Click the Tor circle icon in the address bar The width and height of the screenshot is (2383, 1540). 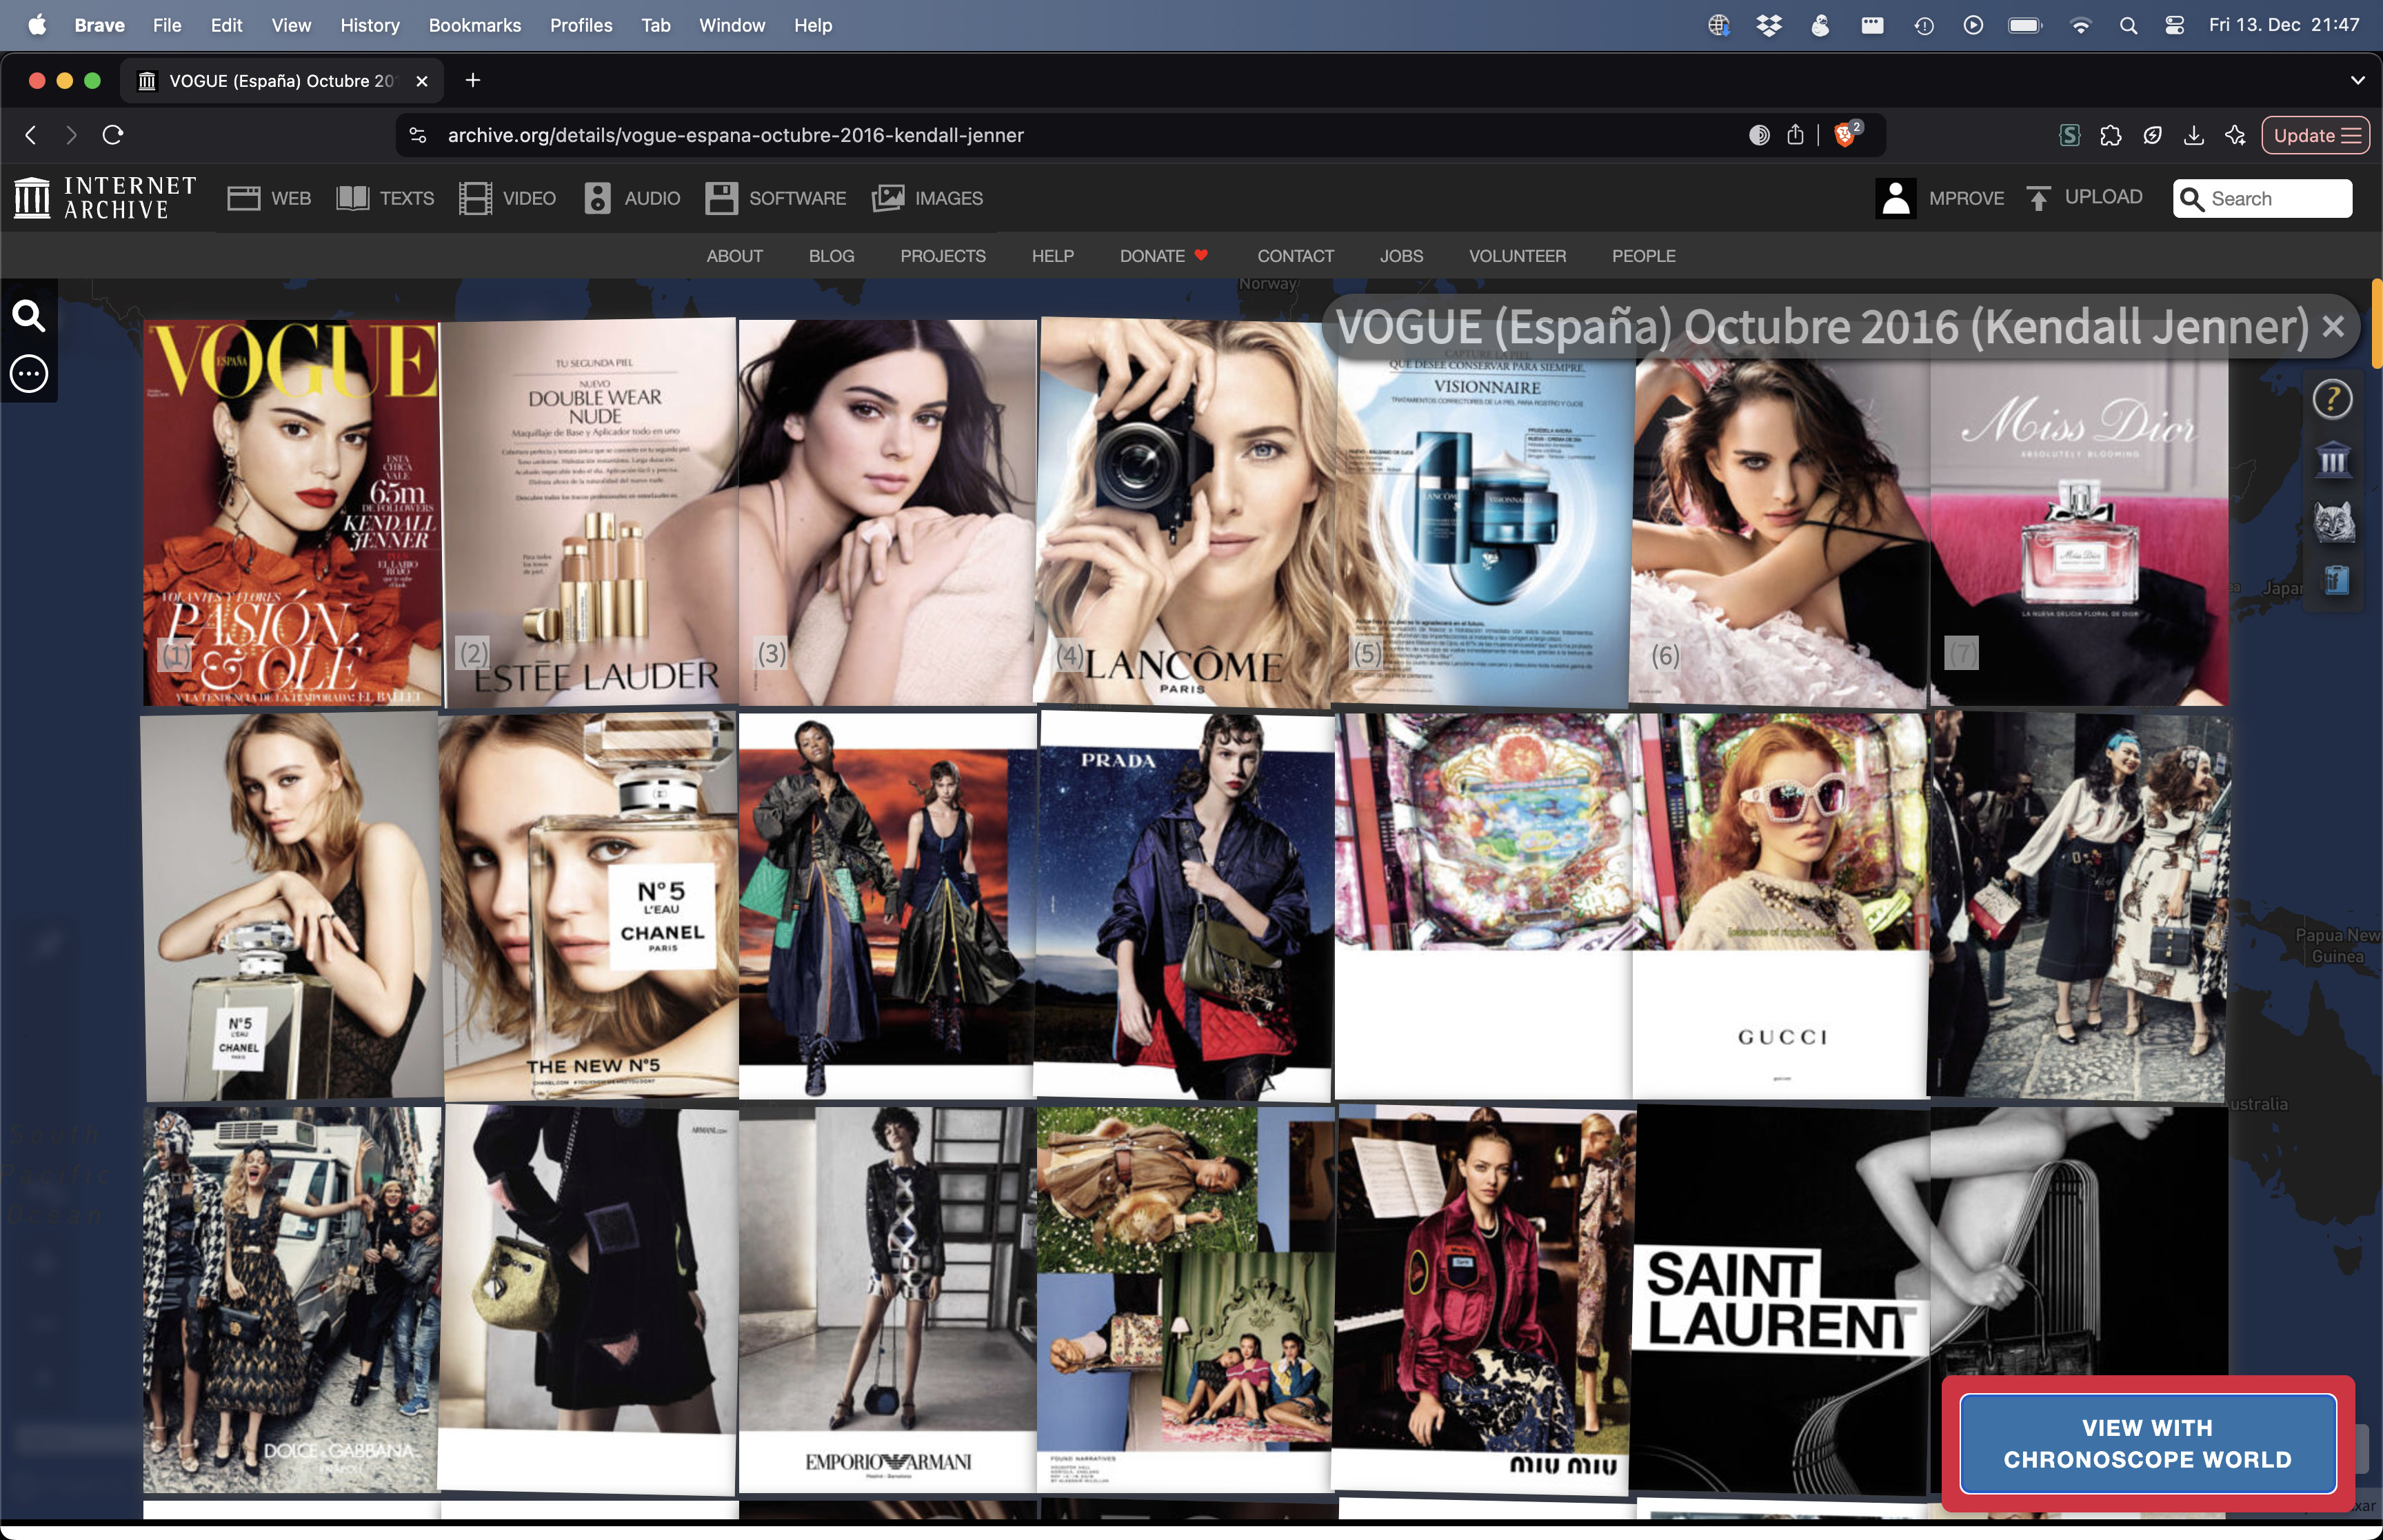click(x=1759, y=134)
